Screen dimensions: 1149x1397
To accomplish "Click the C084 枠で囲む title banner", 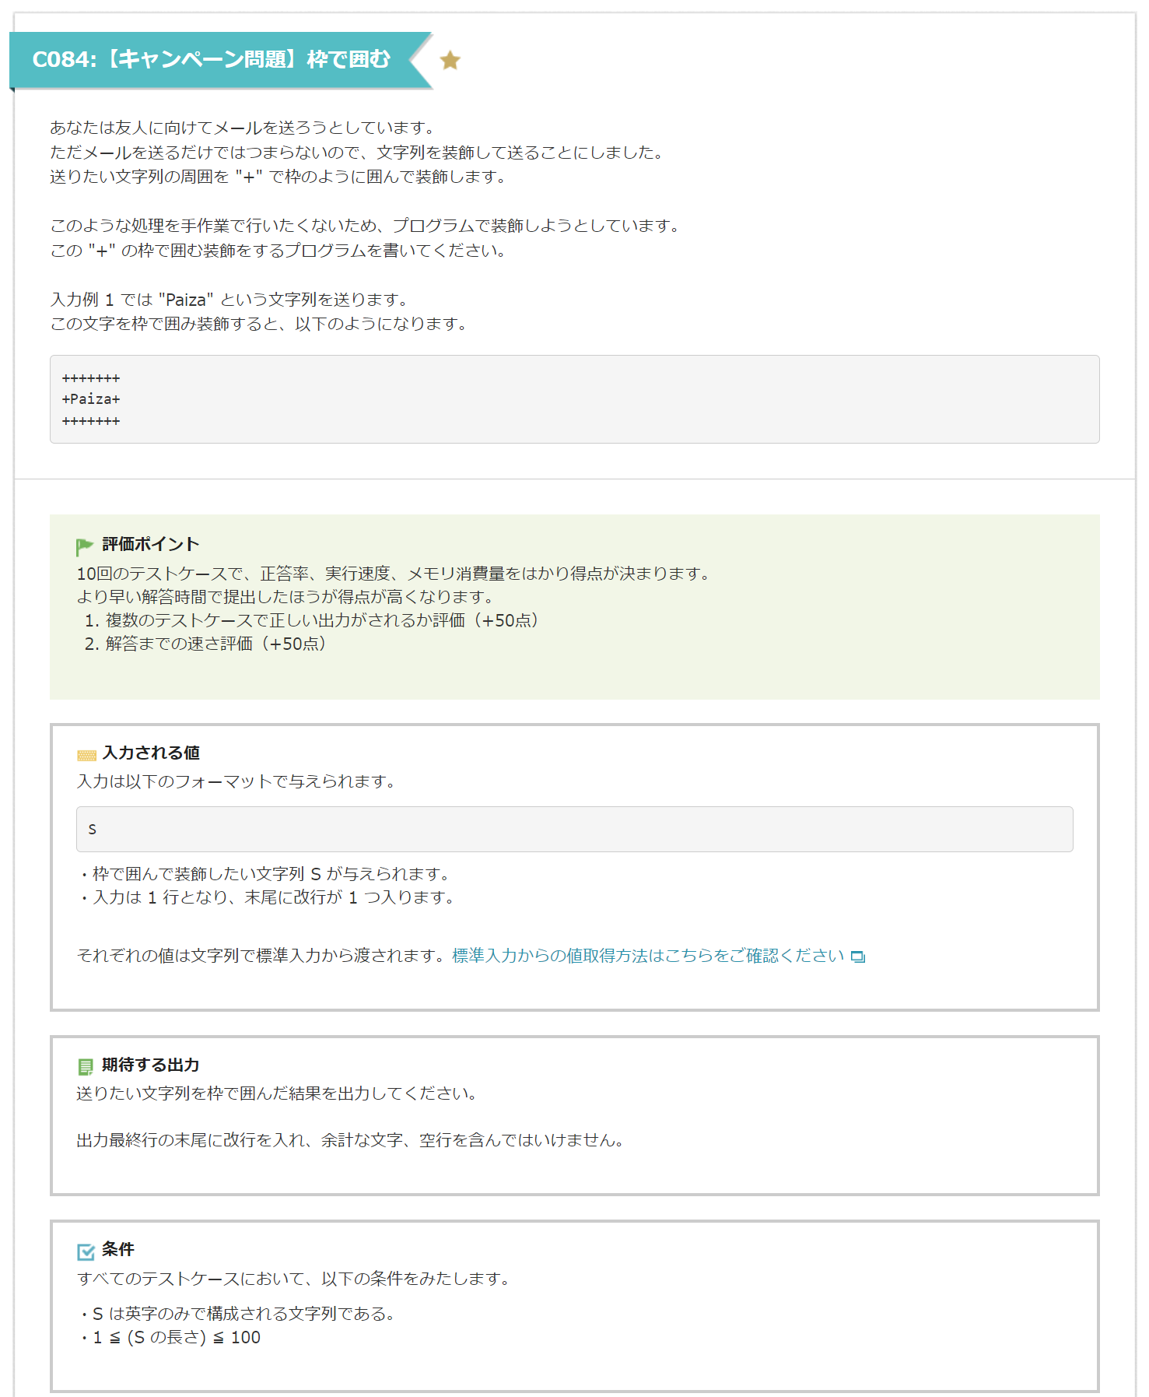I will (x=212, y=60).
